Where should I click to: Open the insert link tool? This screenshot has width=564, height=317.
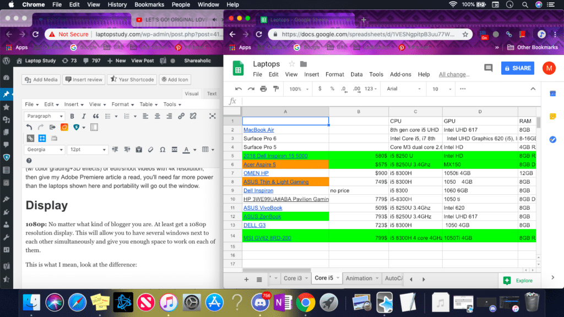coord(182,116)
